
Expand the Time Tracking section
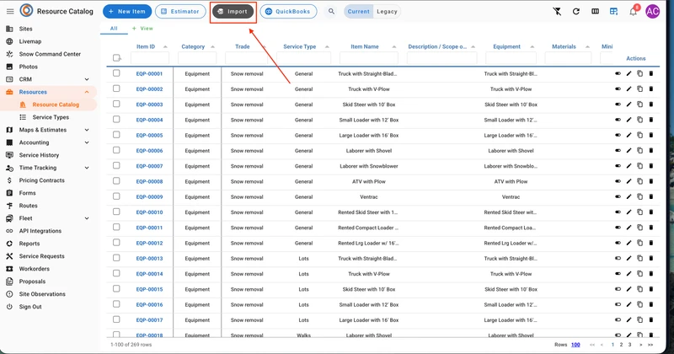pyautogui.click(x=87, y=168)
